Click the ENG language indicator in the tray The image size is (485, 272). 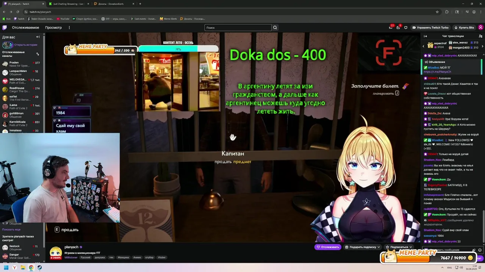[449, 267]
